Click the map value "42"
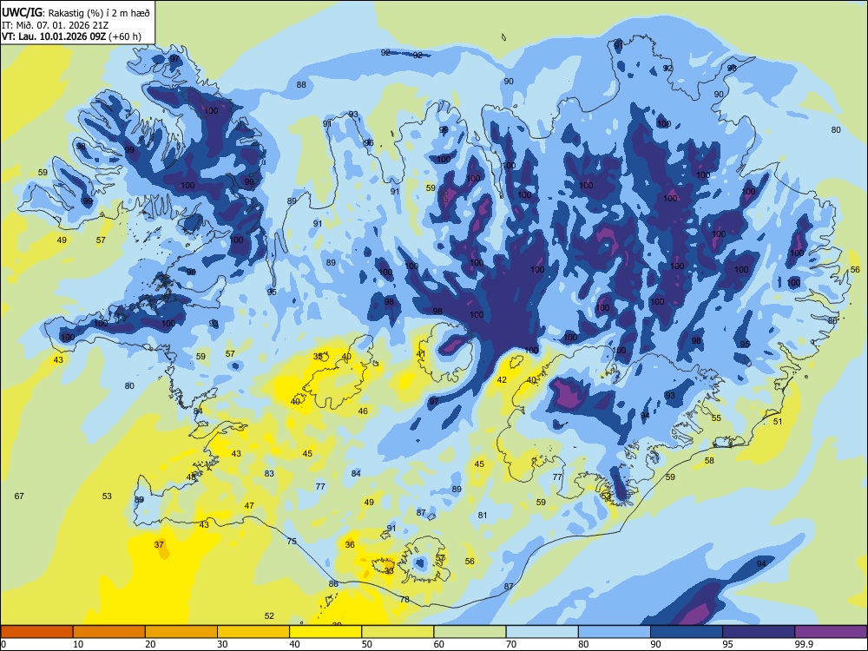This screenshot has height=651, width=868. (502, 380)
